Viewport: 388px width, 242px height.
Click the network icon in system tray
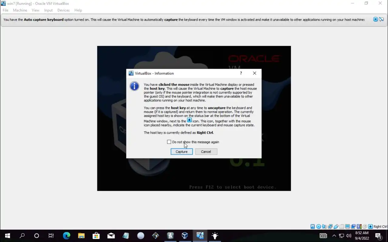(x=342, y=236)
